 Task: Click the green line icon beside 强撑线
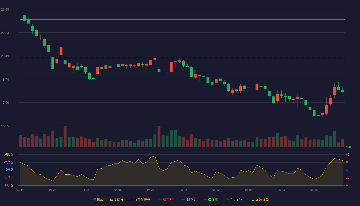click(x=205, y=200)
